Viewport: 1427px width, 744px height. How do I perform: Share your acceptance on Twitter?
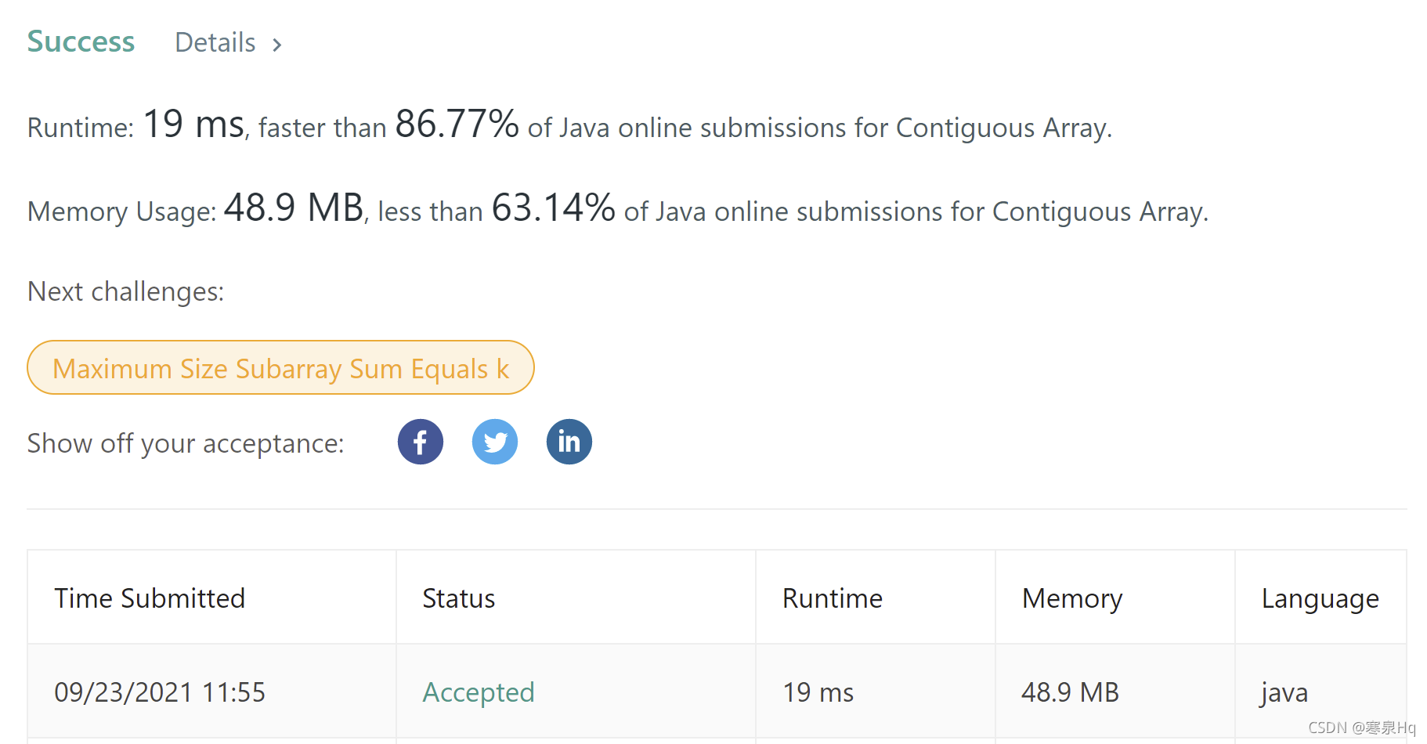494,441
